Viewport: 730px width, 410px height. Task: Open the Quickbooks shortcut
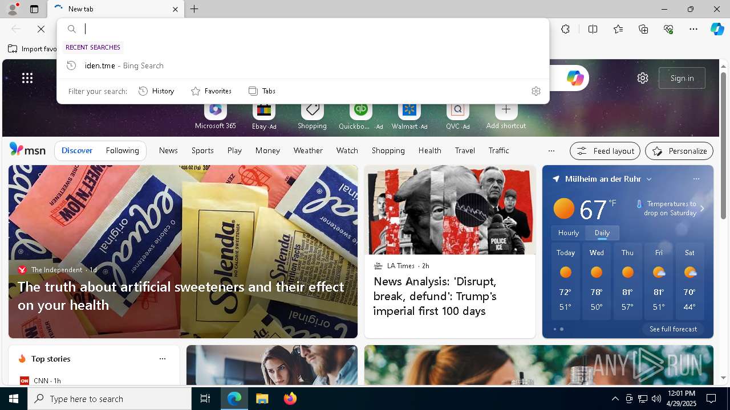(x=360, y=117)
